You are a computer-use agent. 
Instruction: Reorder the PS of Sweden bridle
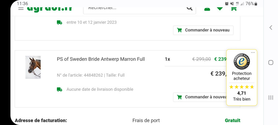pos(200,97)
